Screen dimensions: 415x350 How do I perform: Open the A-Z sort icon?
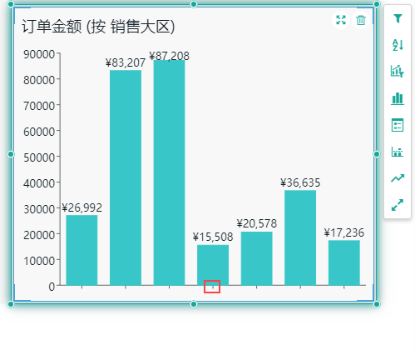point(398,45)
